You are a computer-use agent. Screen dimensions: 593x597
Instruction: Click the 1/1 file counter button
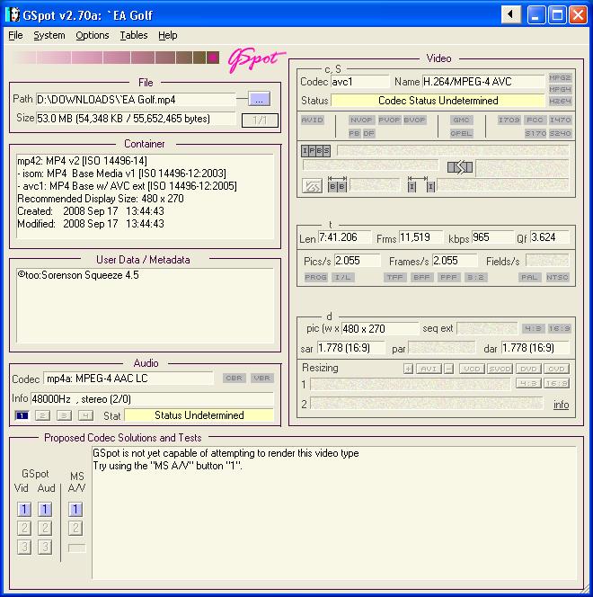click(x=260, y=120)
